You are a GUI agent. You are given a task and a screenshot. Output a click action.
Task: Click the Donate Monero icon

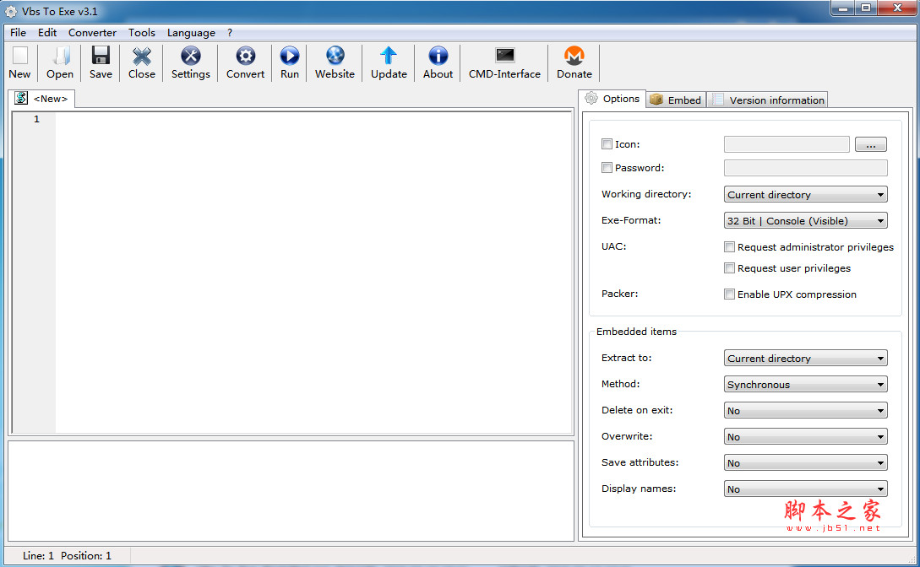(x=574, y=57)
